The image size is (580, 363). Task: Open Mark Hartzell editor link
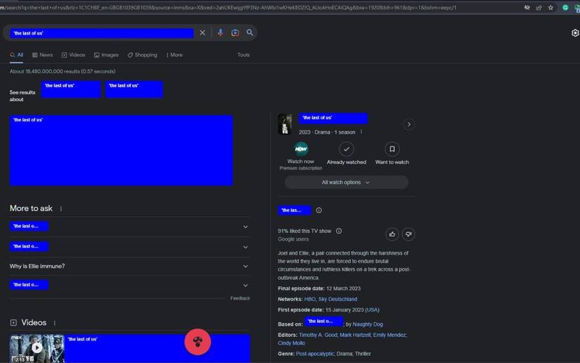click(x=355, y=335)
